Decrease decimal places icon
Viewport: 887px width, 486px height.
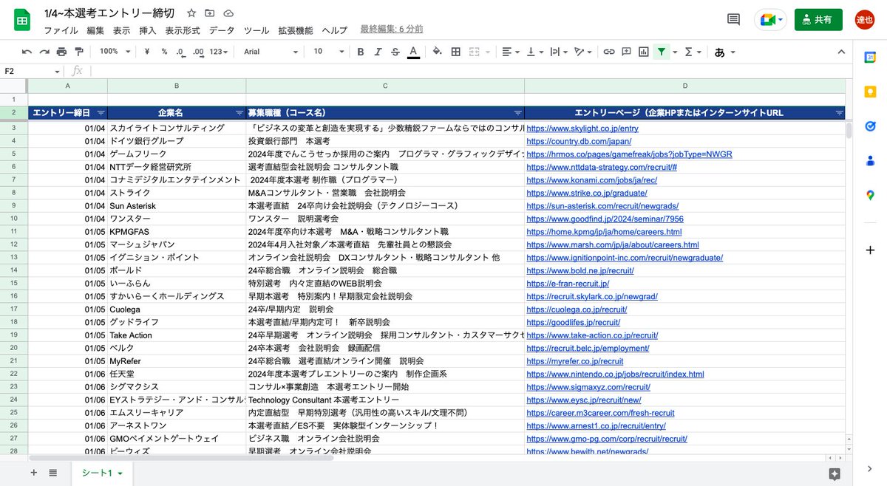(180, 52)
